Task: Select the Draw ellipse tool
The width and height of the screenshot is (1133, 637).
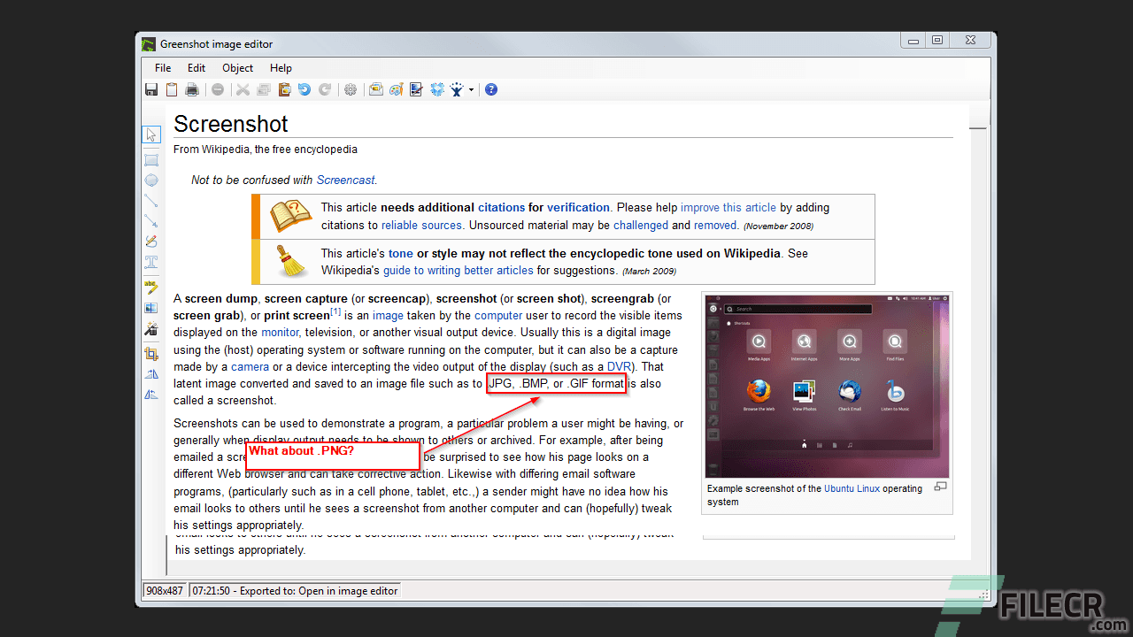Action: [151, 180]
